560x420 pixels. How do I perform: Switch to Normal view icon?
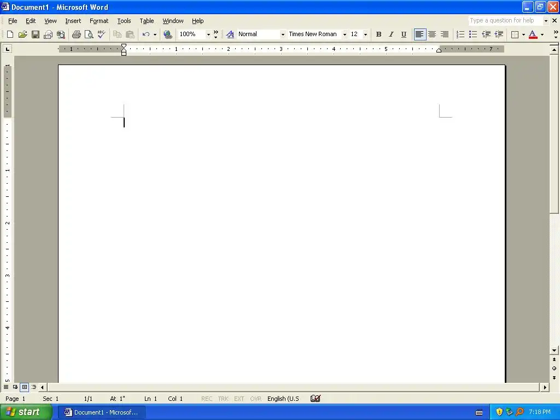(x=6, y=387)
